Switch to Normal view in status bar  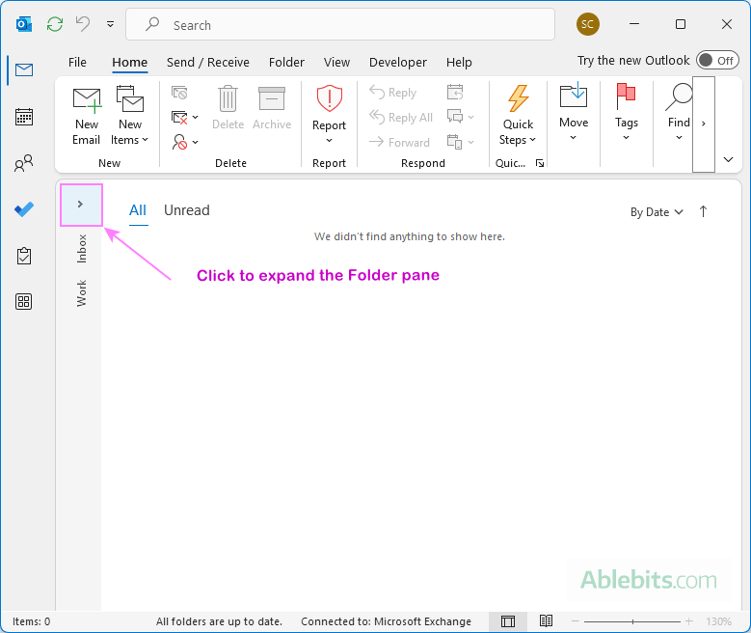pos(508,621)
